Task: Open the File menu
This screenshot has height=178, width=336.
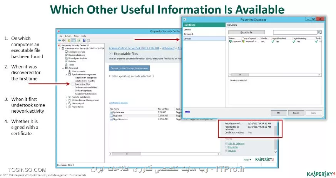Action: click(60, 36)
